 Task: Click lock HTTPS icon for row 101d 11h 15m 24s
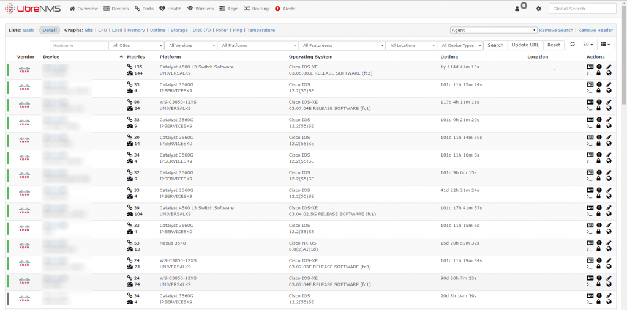click(599, 90)
